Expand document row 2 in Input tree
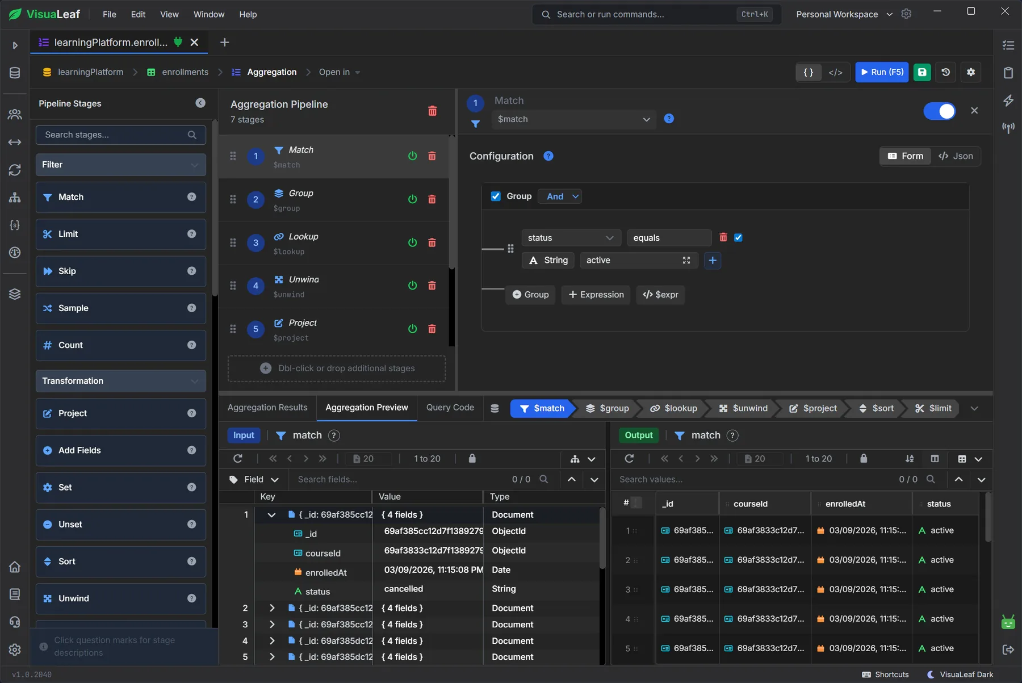This screenshot has height=683, width=1022. tap(272, 608)
